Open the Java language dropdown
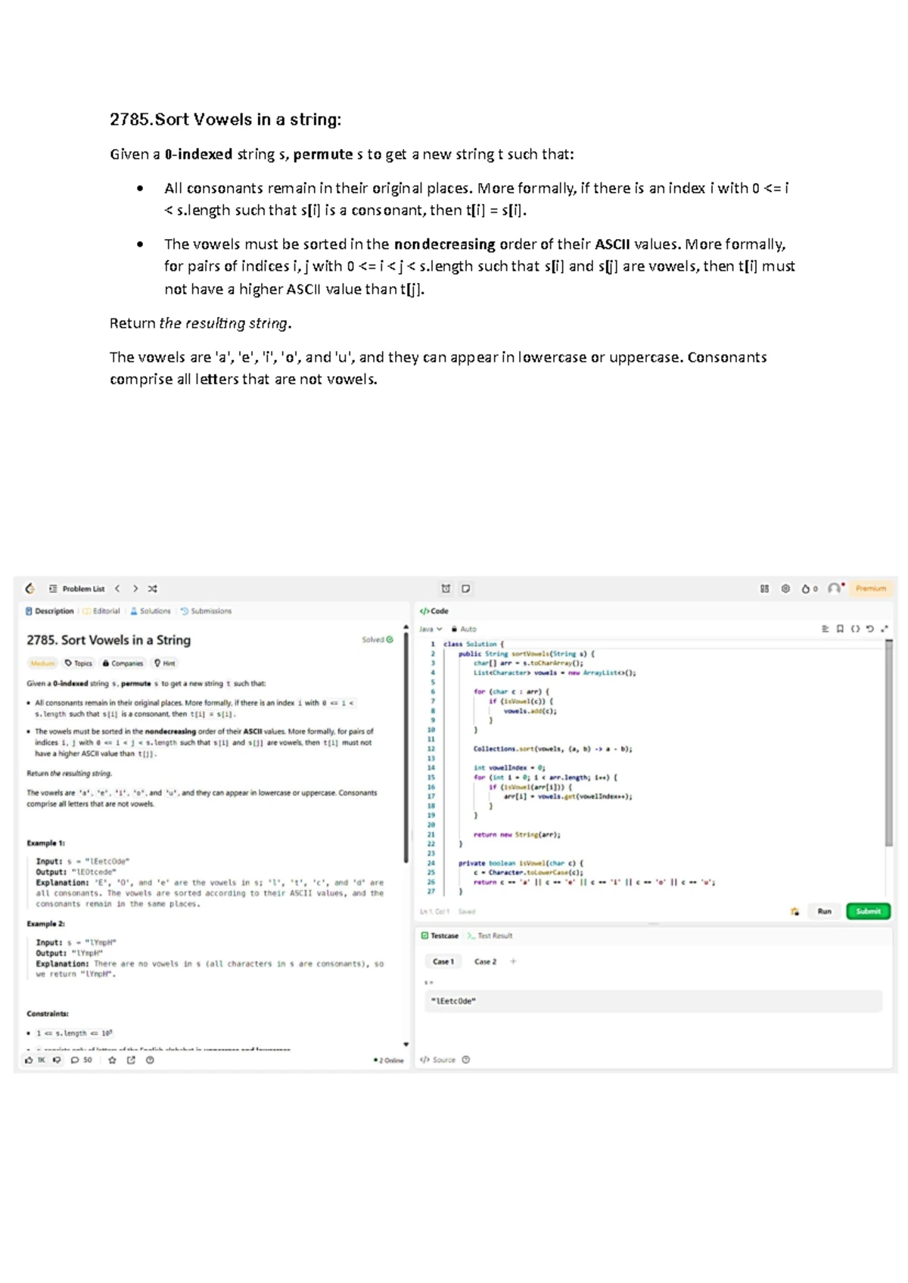The width and height of the screenshot is (908, 1283). 431,629
